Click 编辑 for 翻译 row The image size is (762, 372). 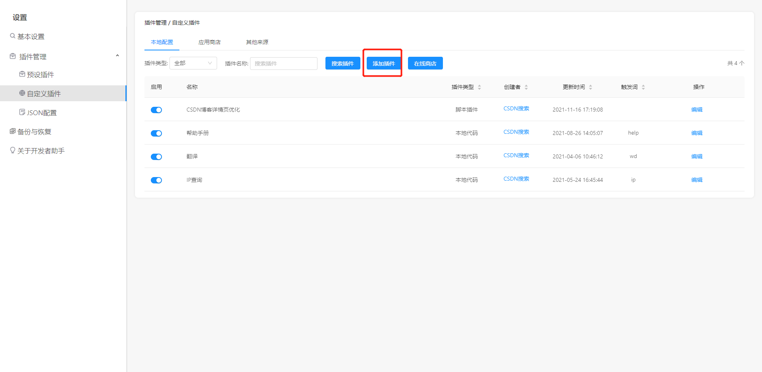[697, 156]
